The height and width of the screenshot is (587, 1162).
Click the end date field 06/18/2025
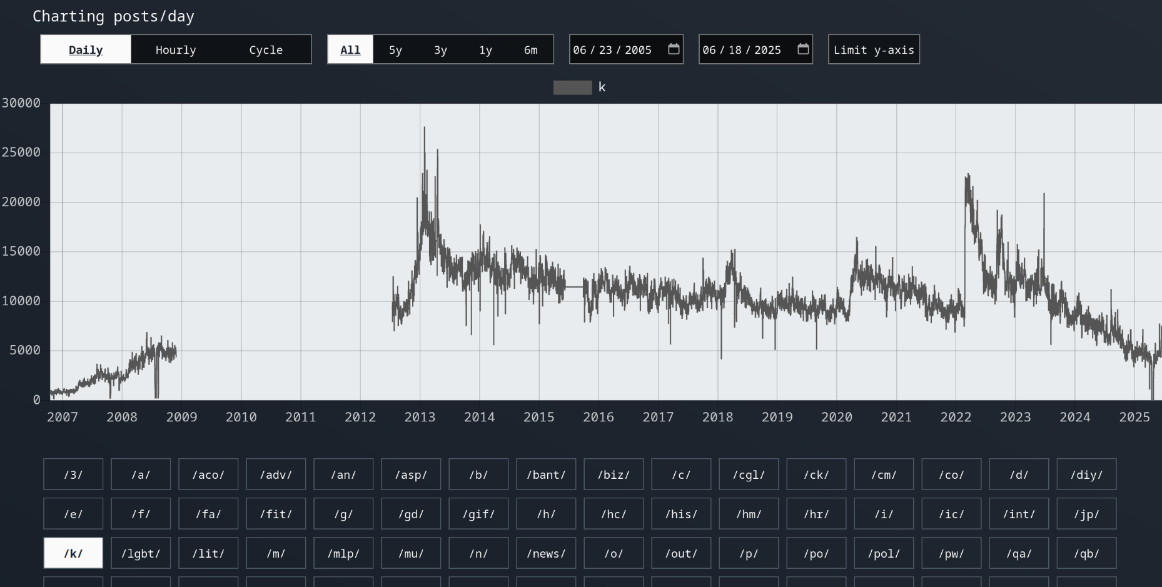point(755,49)
